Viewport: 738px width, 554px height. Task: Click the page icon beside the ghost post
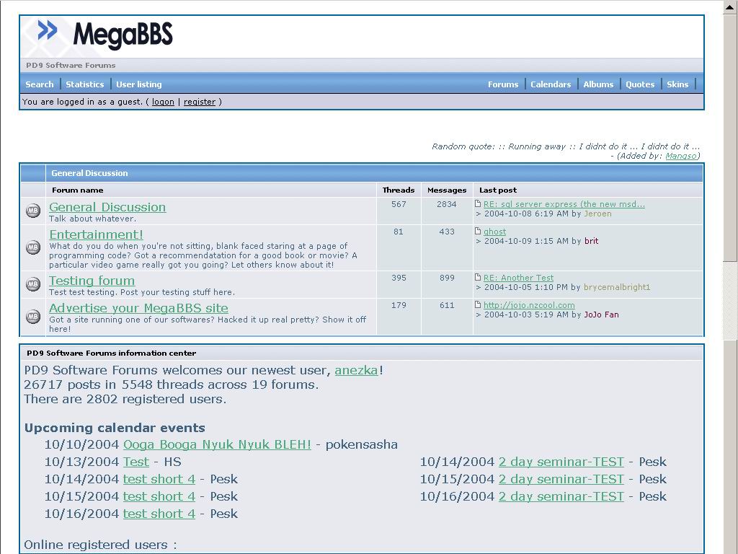coord(478,231)
